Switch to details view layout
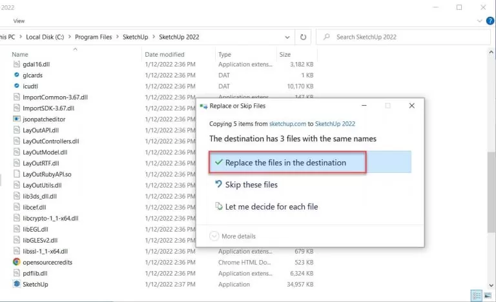Viewport: 496px width, 302px height. click(476, 296)
